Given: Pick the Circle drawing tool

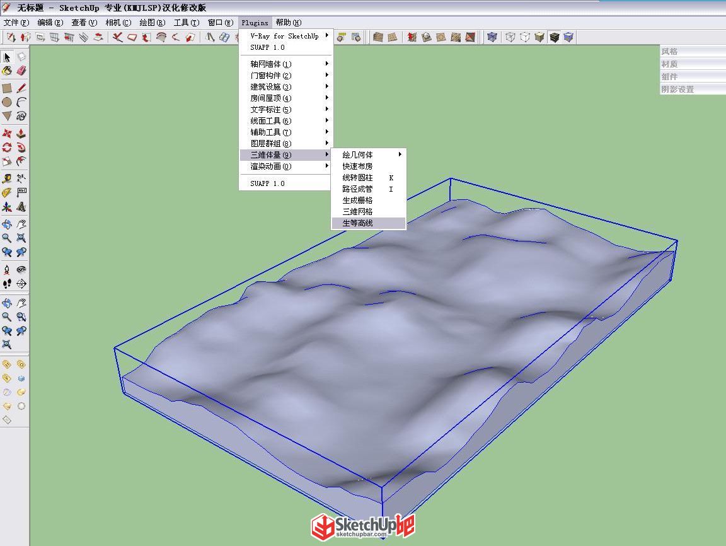Looking at the screenshot, I should (x=7, y=102).
